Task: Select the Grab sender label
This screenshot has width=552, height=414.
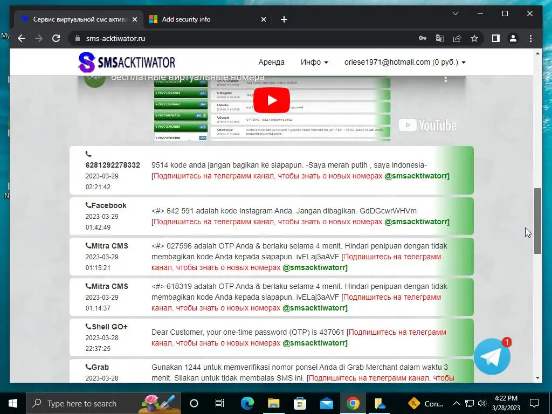Action: pos(100,367)
